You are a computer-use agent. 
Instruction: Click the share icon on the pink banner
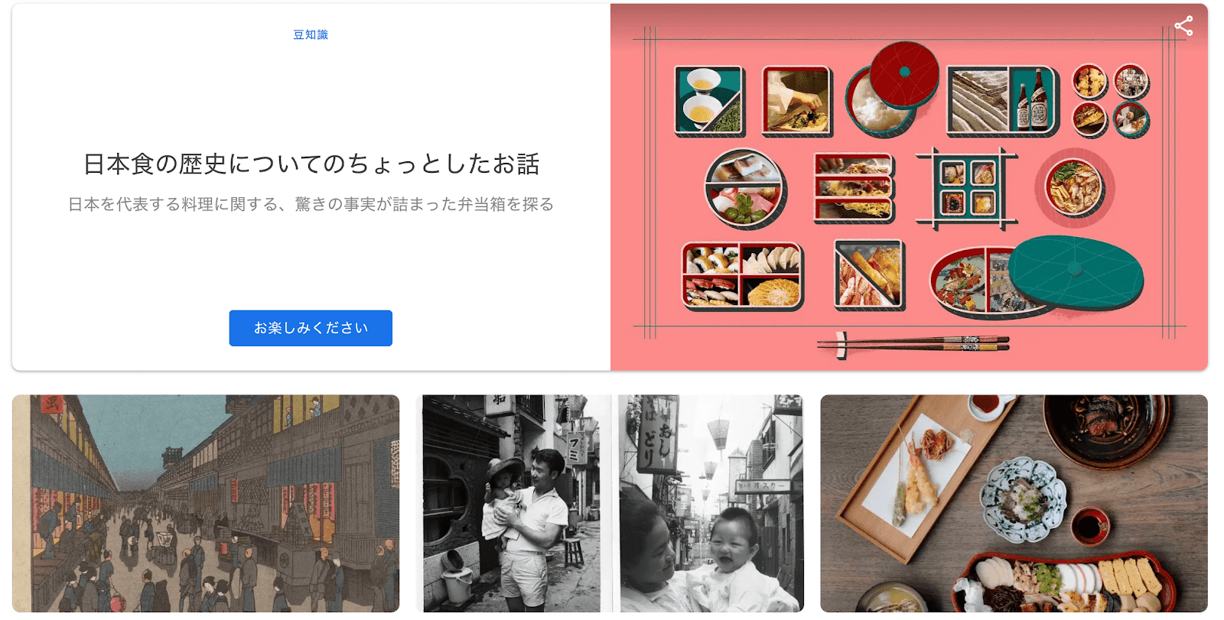tap(1183, 26)
